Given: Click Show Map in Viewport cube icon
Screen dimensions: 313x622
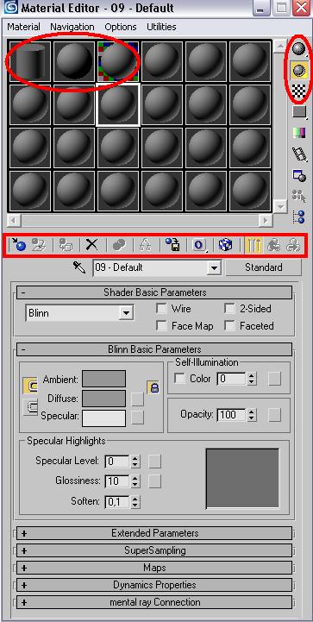Looking at the screenshot, I should [x=226, y=246].
